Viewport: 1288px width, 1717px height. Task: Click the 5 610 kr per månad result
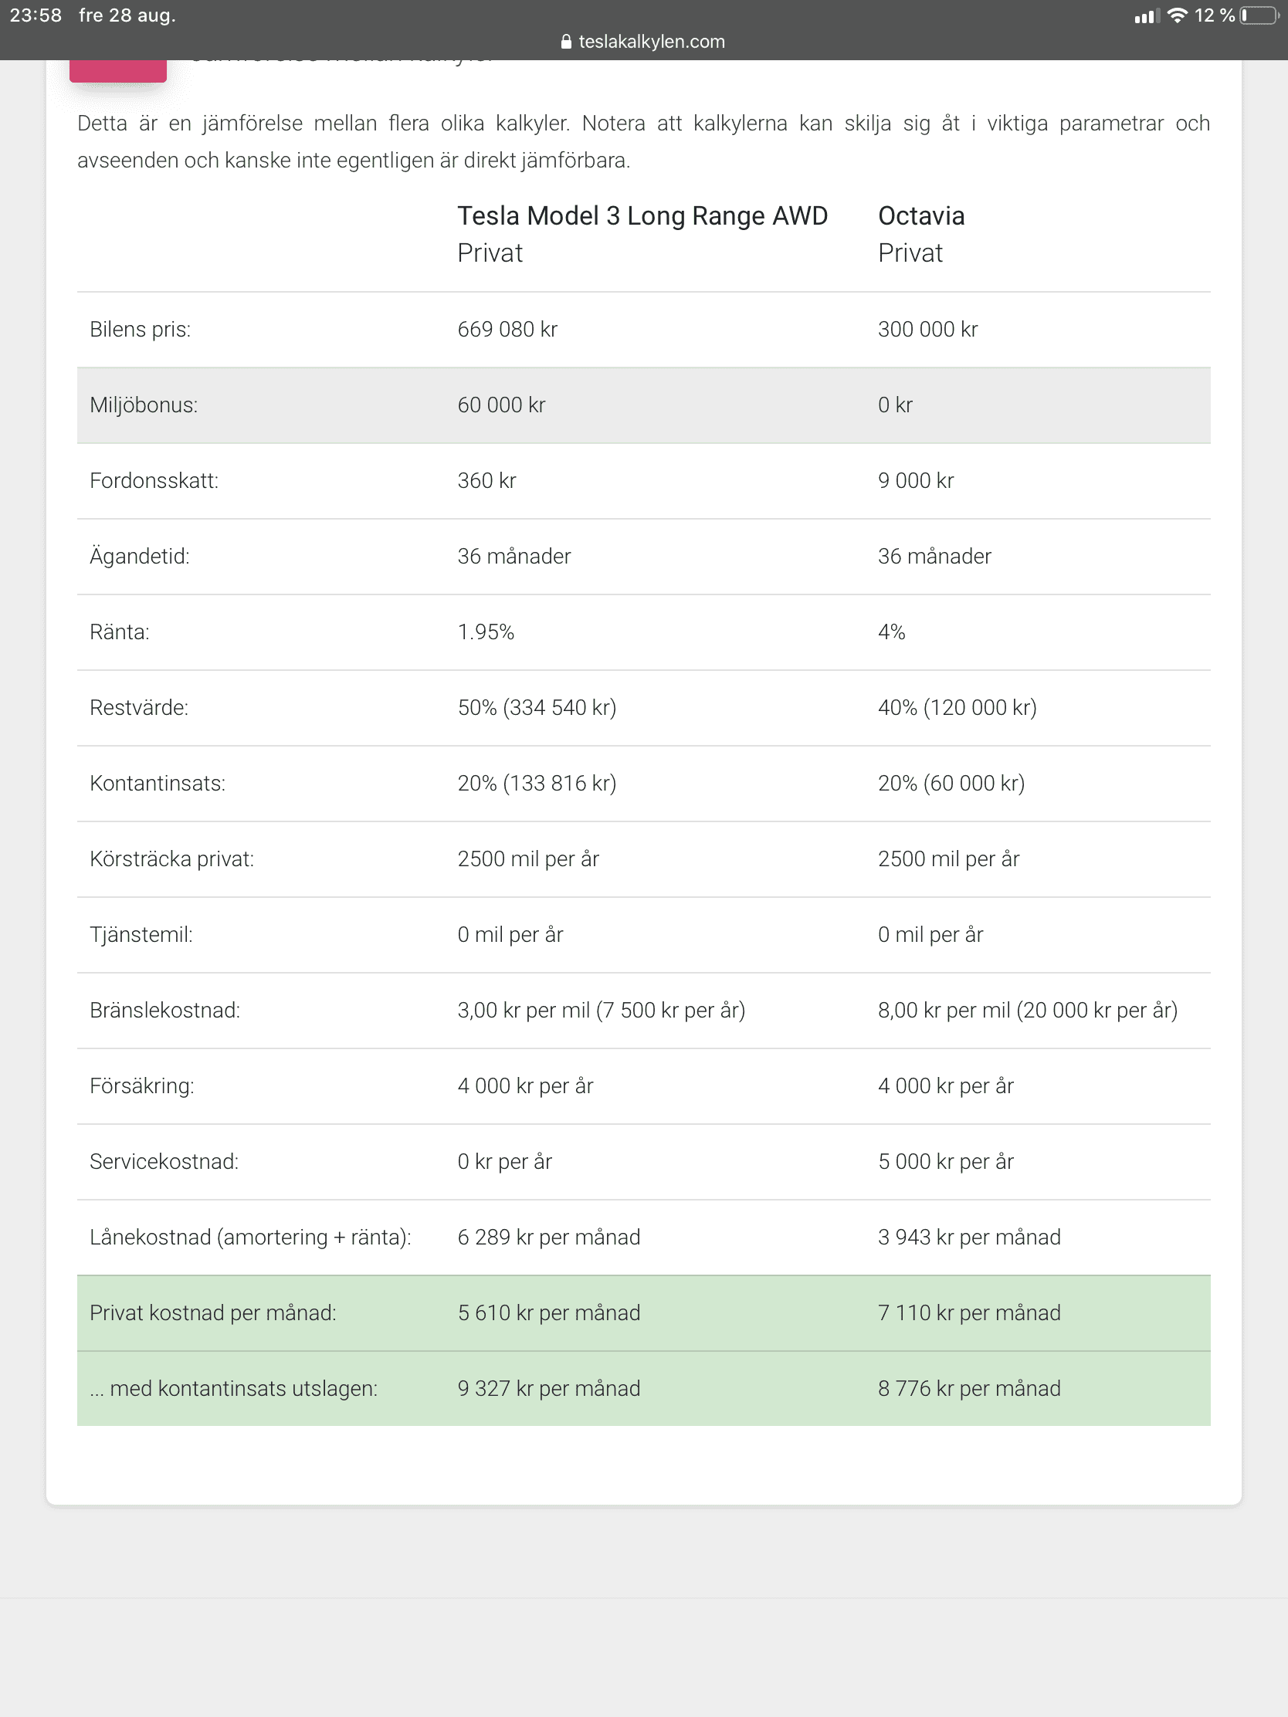[549, 1313]
